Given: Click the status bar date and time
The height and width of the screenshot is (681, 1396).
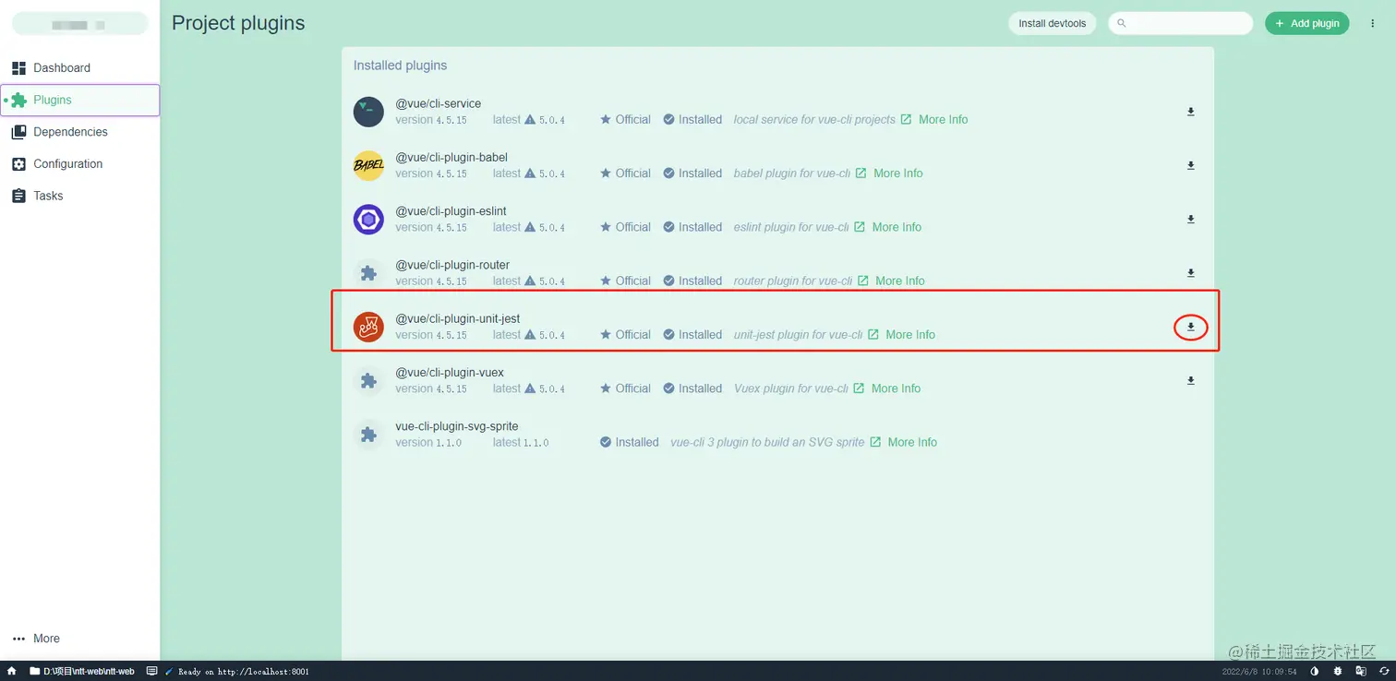Looking at the screenshot, I should coord(1259,672).
